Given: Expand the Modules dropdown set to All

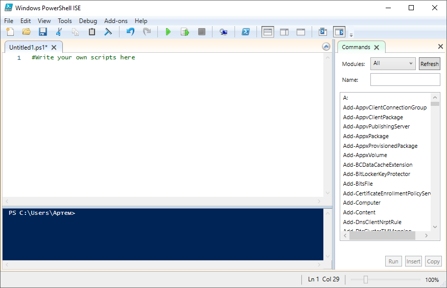Looking at the screenshot, I should coord(393,63).
